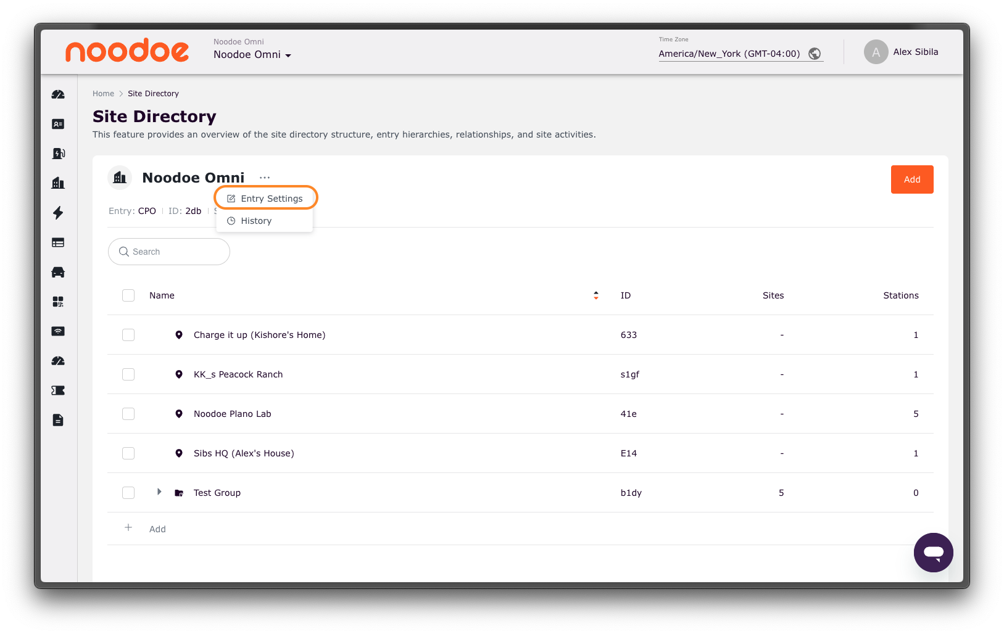
Task: Open the wifi card icon in sidebar
Action: click(58, 331)
